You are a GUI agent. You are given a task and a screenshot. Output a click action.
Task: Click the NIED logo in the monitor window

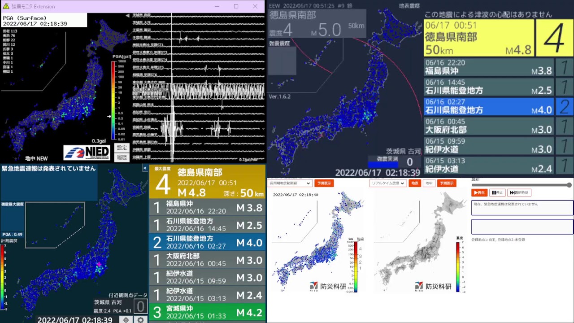[x=87, y=153]
